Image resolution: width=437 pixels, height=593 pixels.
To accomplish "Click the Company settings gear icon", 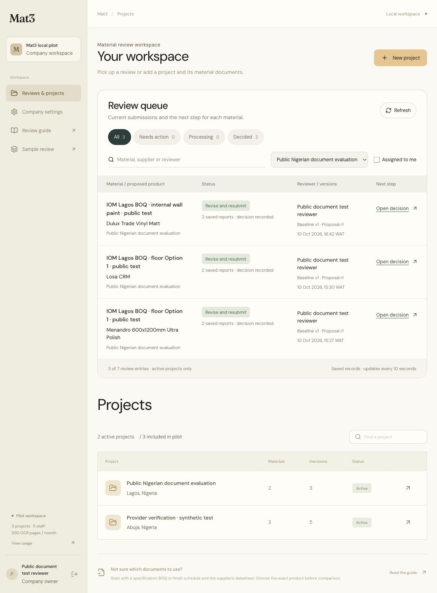I will coord(14,112).
